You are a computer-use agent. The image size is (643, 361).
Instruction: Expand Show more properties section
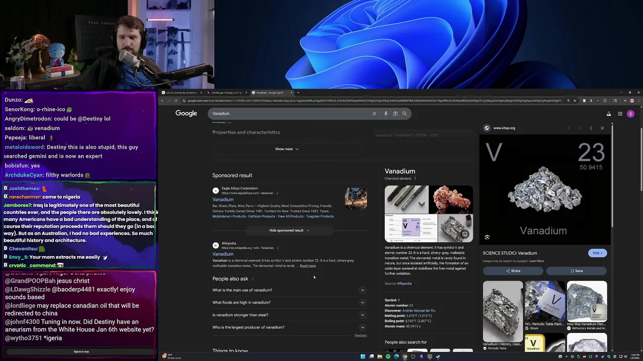tap(287, 149)
